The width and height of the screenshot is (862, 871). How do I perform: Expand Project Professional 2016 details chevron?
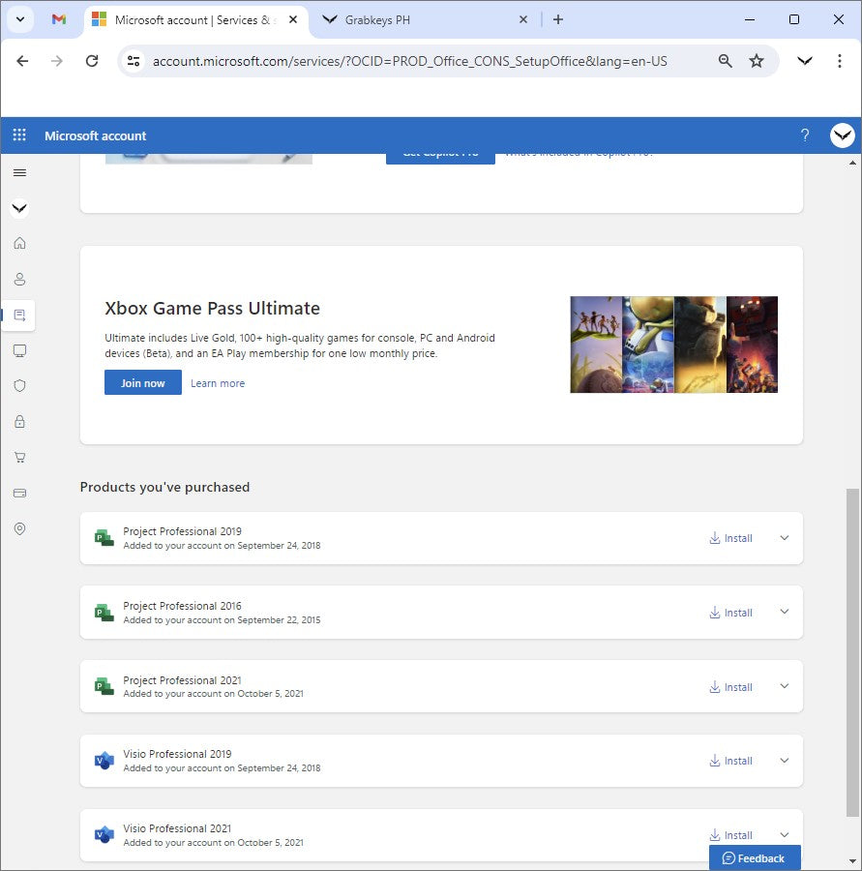click(x=785, y=612)
